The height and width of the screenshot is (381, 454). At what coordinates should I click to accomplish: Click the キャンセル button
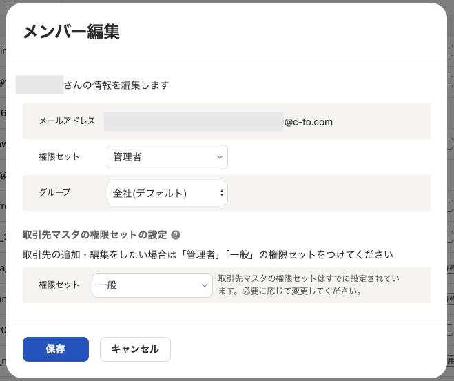pyautogui.click(x=135, y=349)
